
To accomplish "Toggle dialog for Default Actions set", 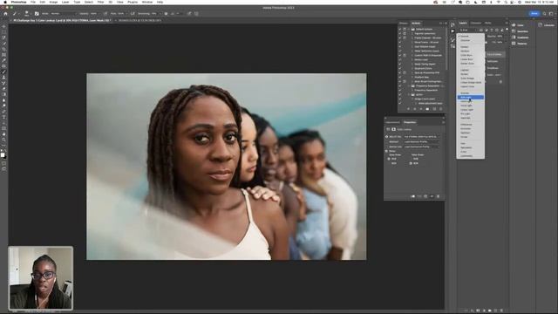I will [x=405, y=29].
